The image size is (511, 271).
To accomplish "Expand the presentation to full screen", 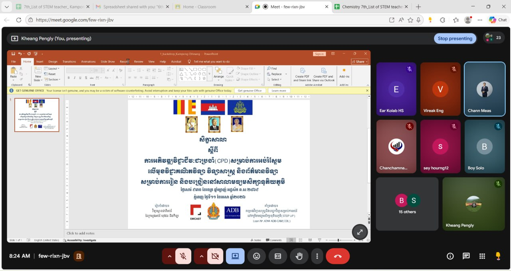I will click(360, 232).
